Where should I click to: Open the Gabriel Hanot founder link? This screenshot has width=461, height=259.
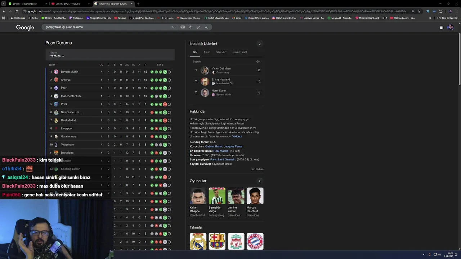pos(214,146)
